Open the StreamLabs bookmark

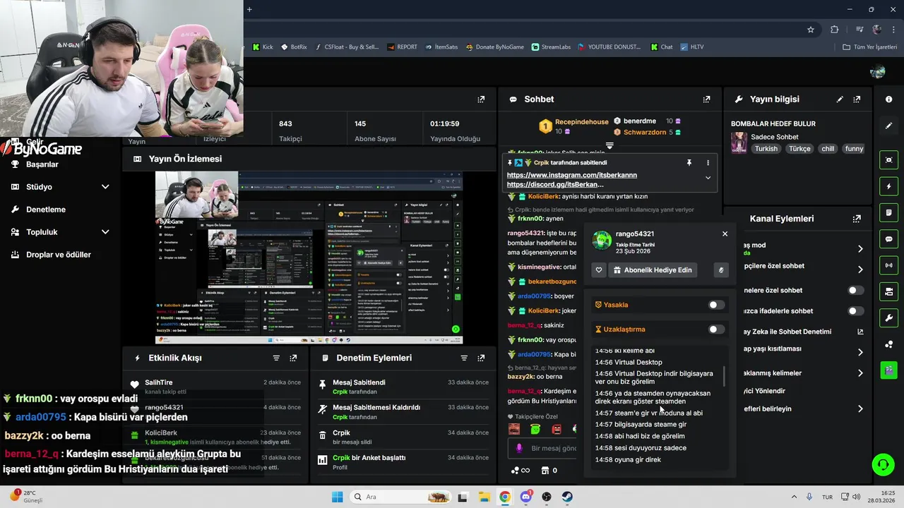(x=550, y=47)
